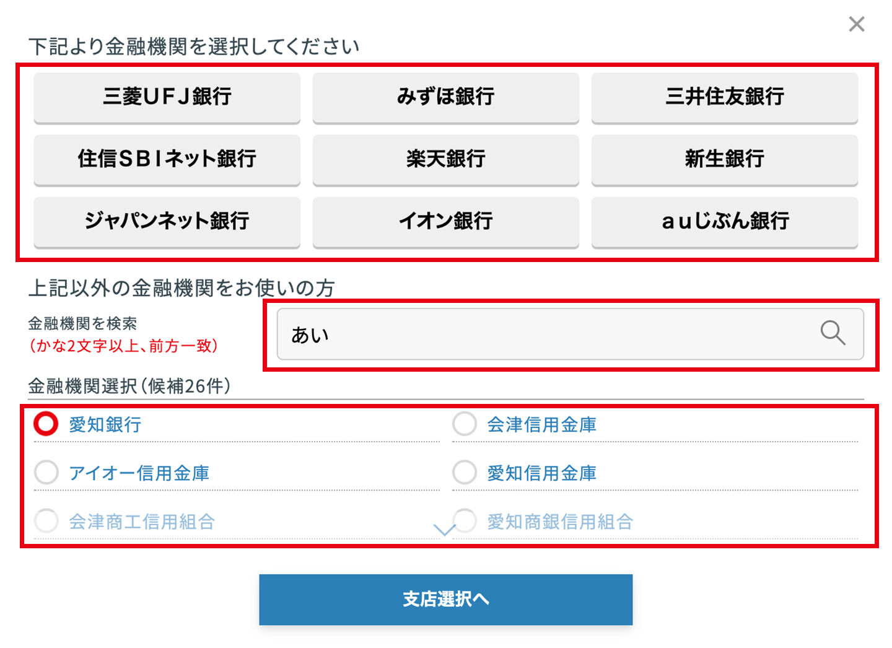Click the 支店選択へ button
The width and height of the screenshot is (892, 648).
pos(445,599)
